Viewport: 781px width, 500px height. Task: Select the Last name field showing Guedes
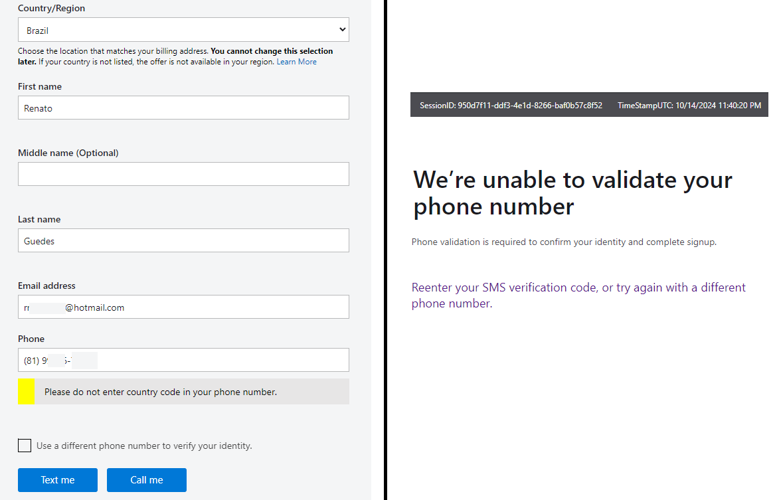(183, 240)
